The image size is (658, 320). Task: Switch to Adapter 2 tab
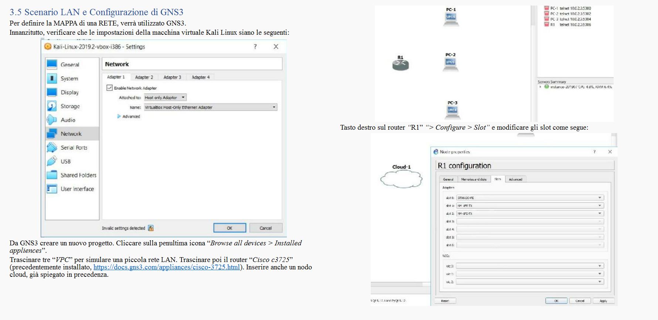pos(144,77)
